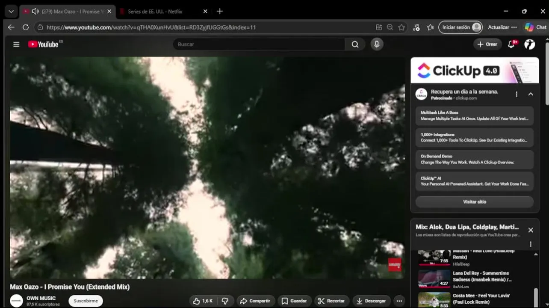Open the tab list dropdown chevron

click(11, 11)
